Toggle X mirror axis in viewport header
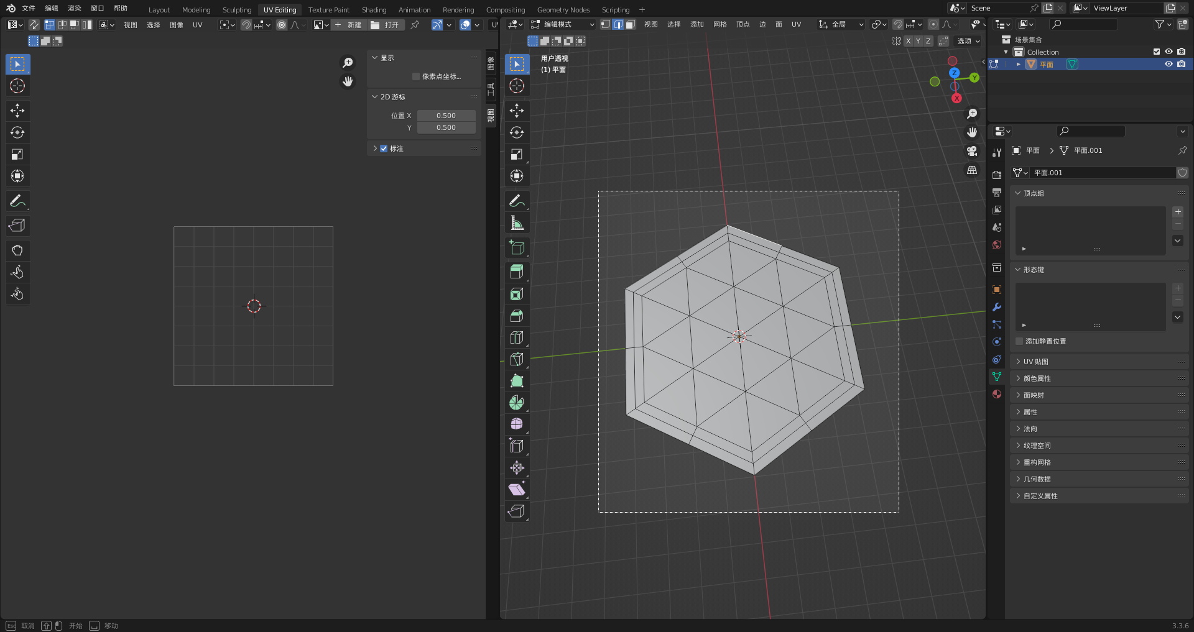The height and width of the screenshot is (632, 1194). pos(908,41)
